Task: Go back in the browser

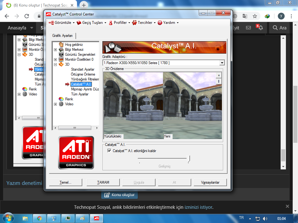Action: click(7, 16)
